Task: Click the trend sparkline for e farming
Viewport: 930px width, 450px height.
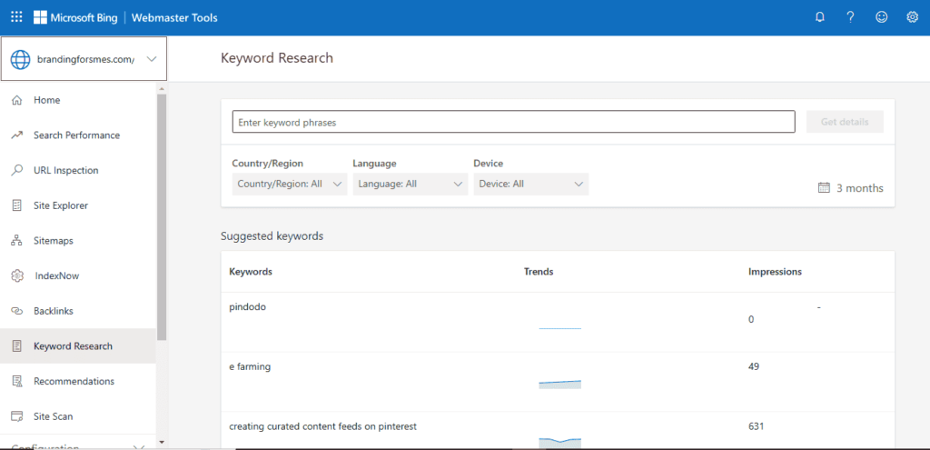Action: [559, 385]
